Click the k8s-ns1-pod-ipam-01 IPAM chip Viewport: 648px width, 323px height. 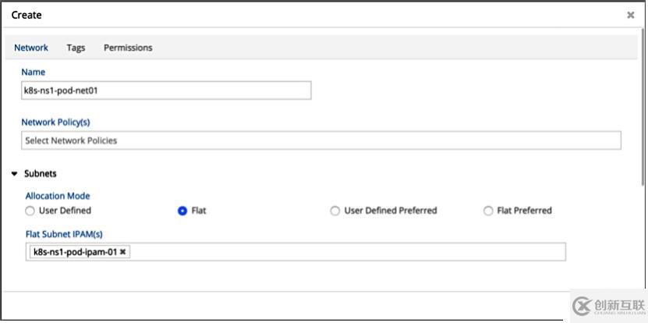click(x=74, y=252)
